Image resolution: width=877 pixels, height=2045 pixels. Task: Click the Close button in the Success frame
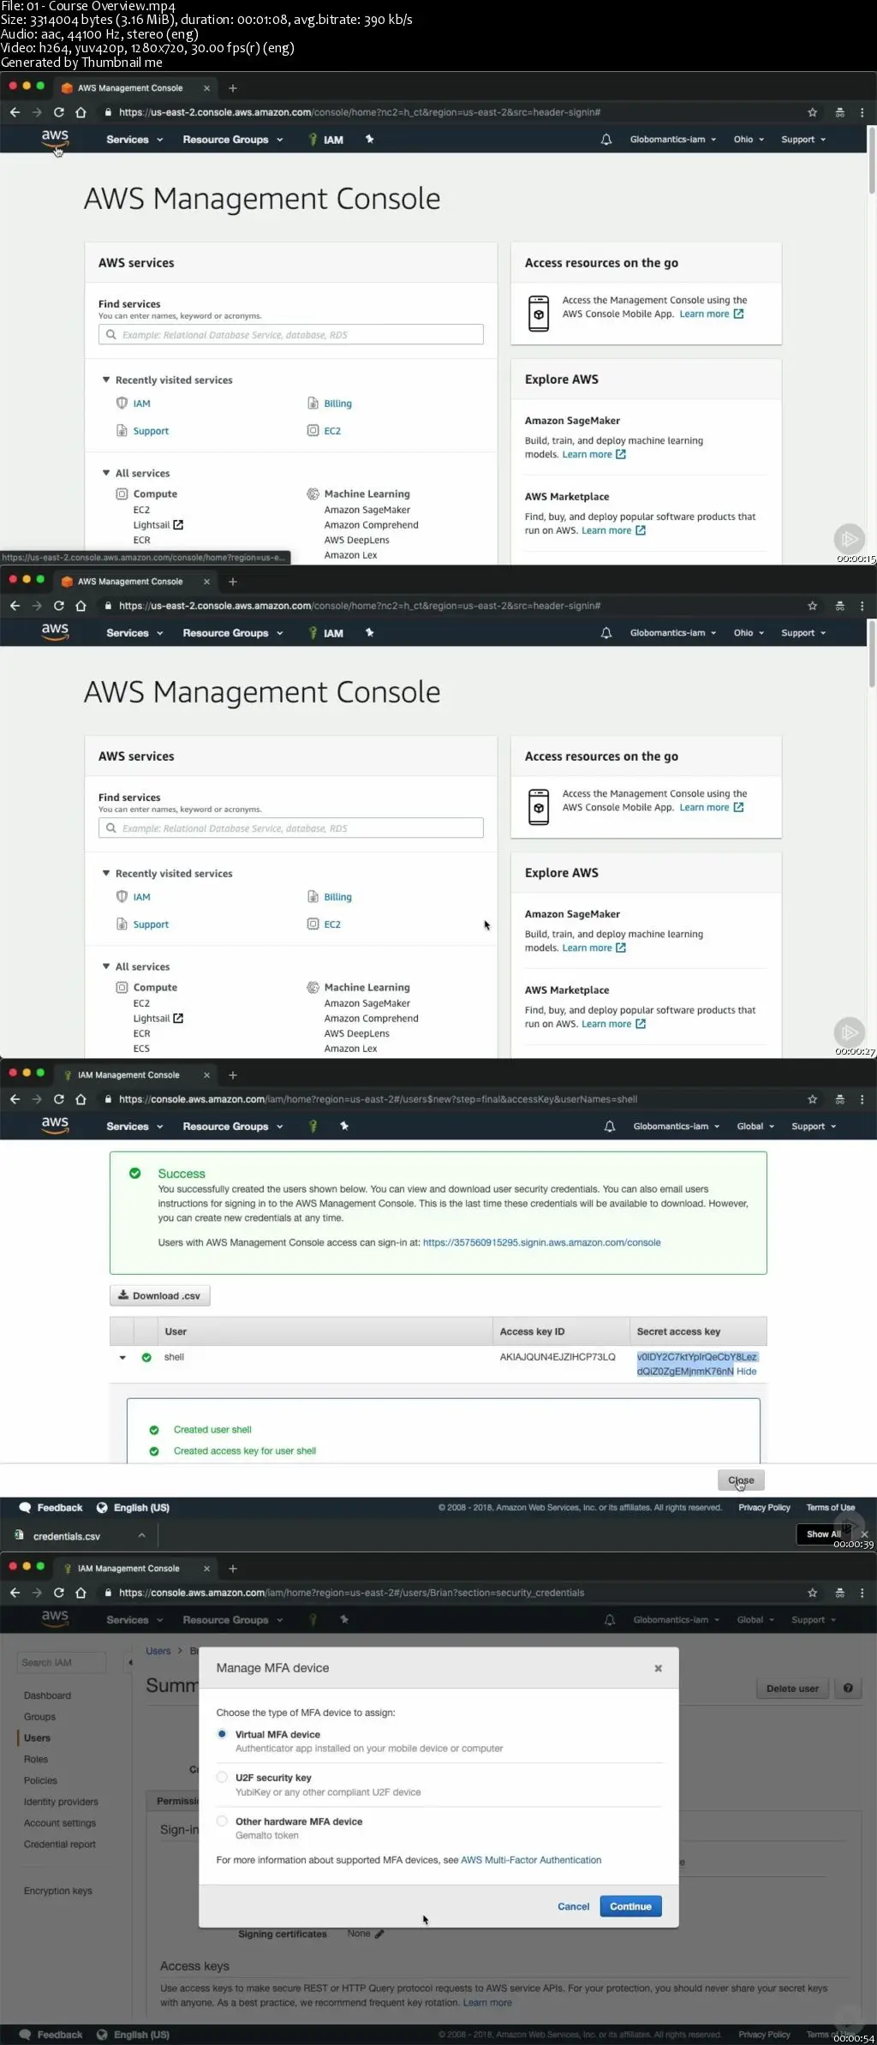[x=741, y=1480]
